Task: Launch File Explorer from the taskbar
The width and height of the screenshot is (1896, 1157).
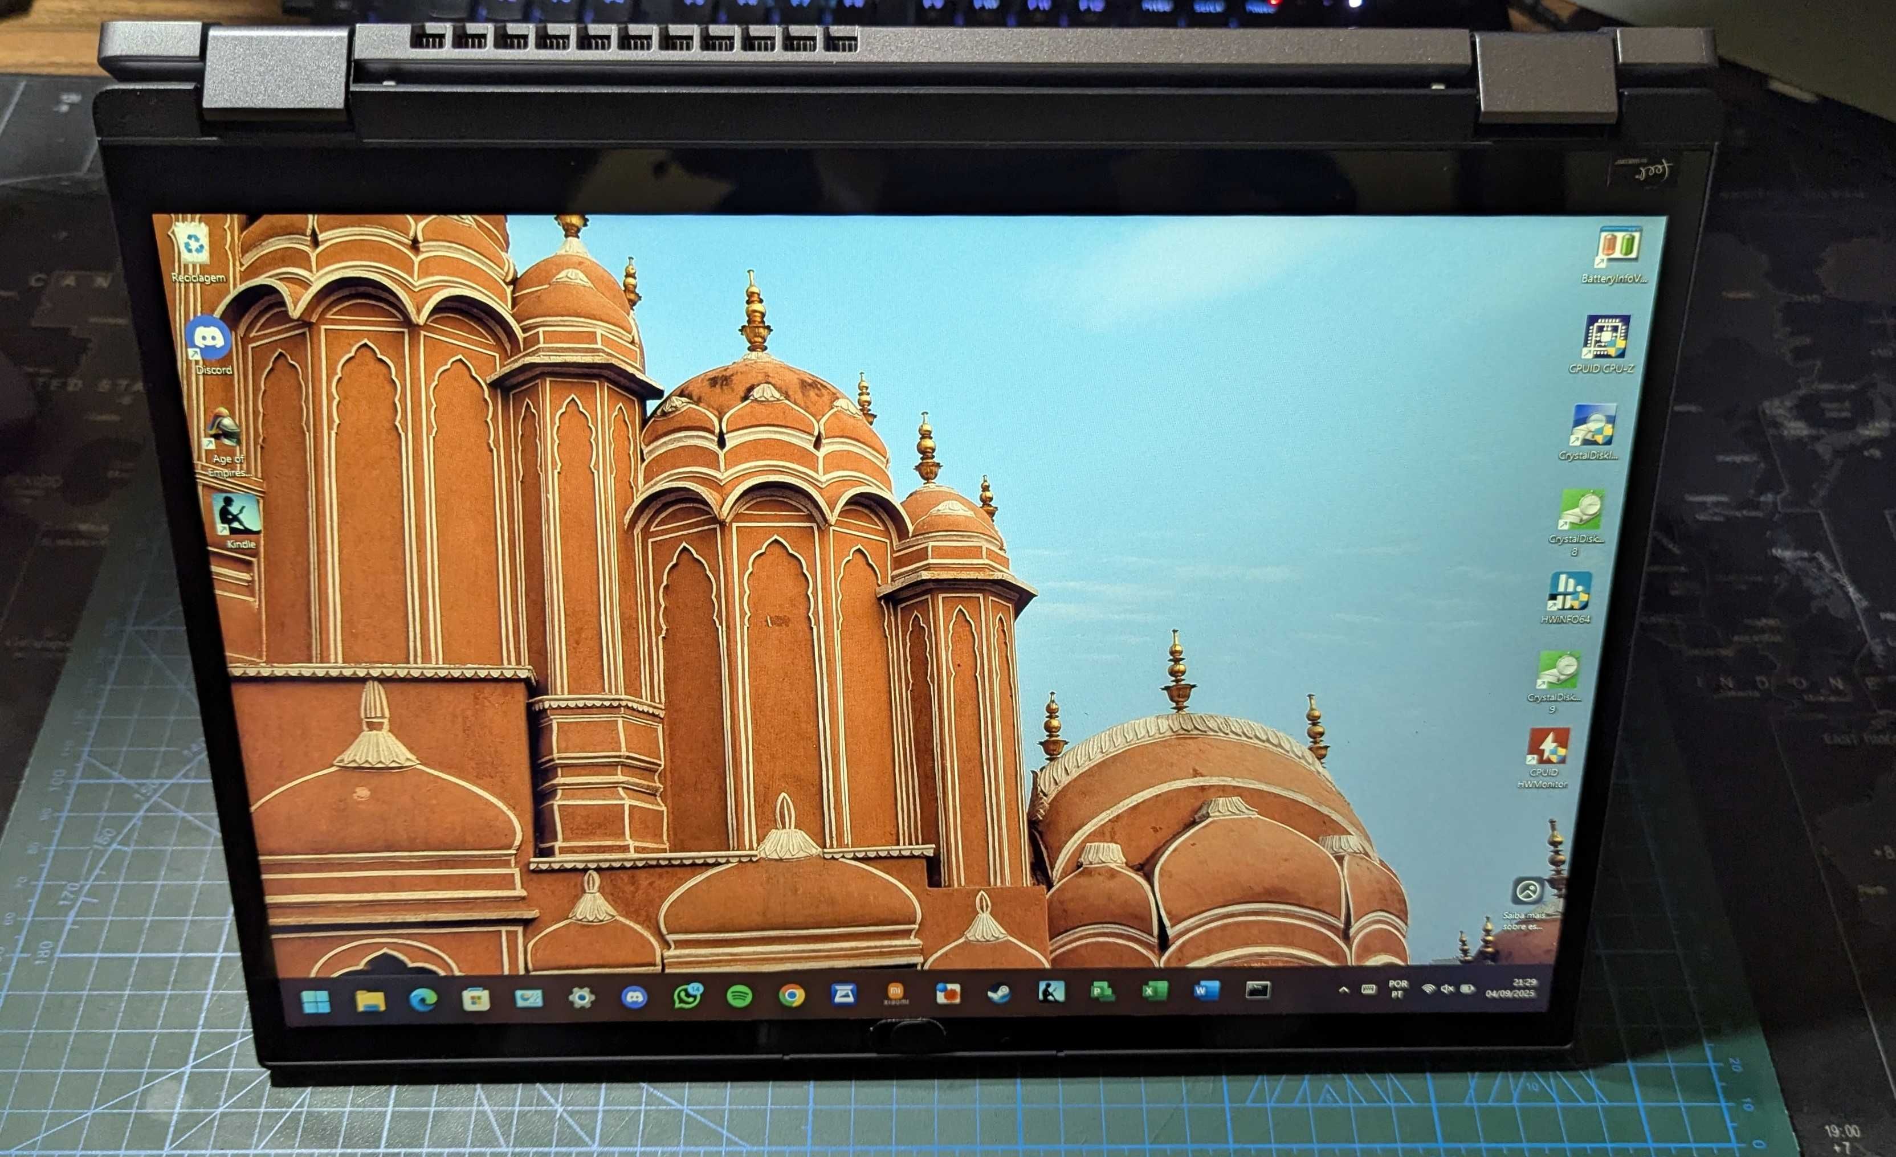Action: [x=370, y=1000]
